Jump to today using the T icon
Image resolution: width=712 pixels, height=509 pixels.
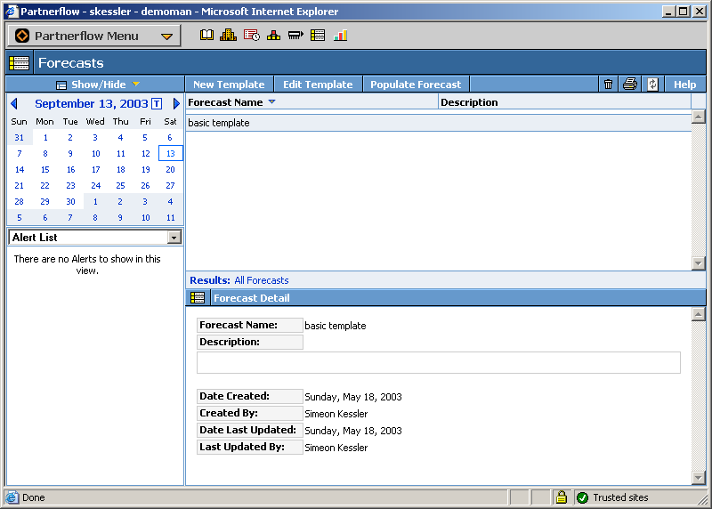157,103
